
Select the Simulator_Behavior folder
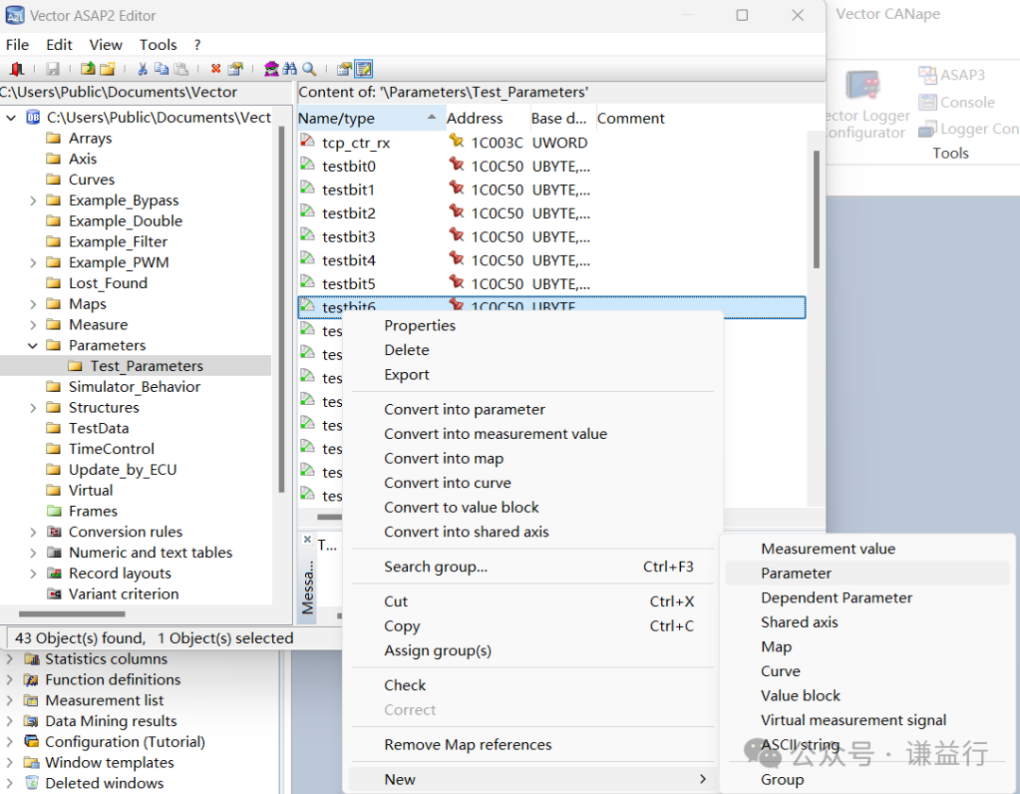point(135,387)
